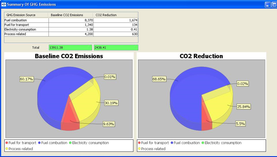Select the Fuel combustion table row
The image size is (277, 157).
pyautogui.click(x=26, y=20)
